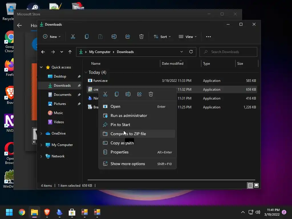Open the notification badge showing 2
The image size is (292, 219).
click(284, 212)
